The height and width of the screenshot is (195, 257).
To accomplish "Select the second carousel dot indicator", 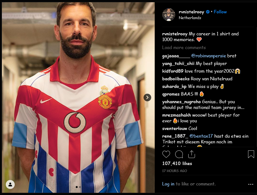I will [80, 187].
